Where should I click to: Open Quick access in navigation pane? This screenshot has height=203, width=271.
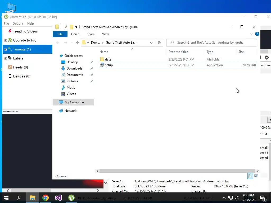click(x=74, y=56)
